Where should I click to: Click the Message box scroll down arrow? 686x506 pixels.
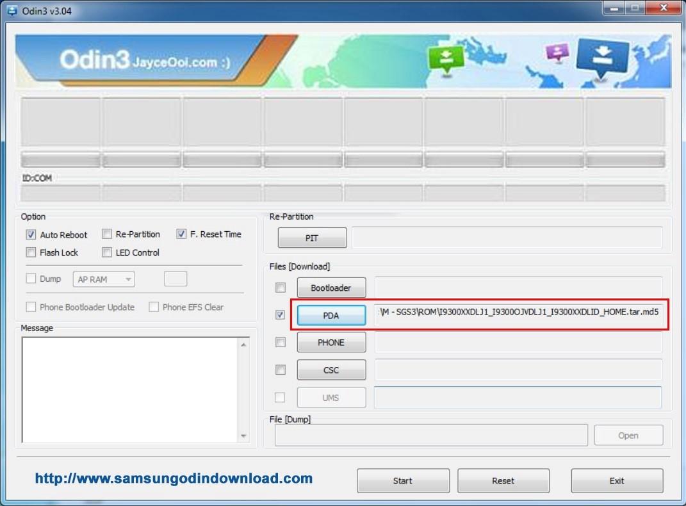[243, 436]
